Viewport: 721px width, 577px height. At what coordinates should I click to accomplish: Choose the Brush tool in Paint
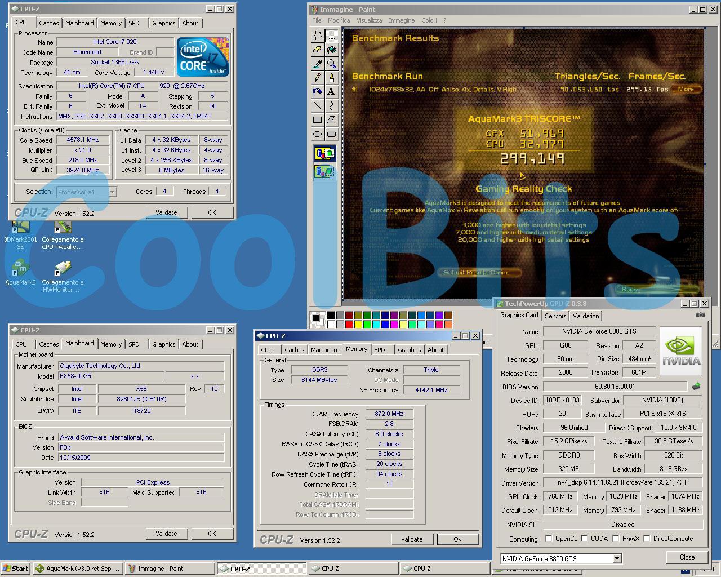pos(332,77)
